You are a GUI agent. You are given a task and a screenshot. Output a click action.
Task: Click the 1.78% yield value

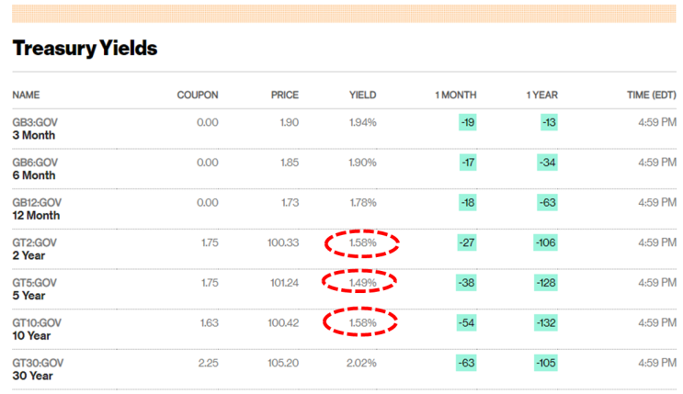pyautogui.click(x=362, y=202)
